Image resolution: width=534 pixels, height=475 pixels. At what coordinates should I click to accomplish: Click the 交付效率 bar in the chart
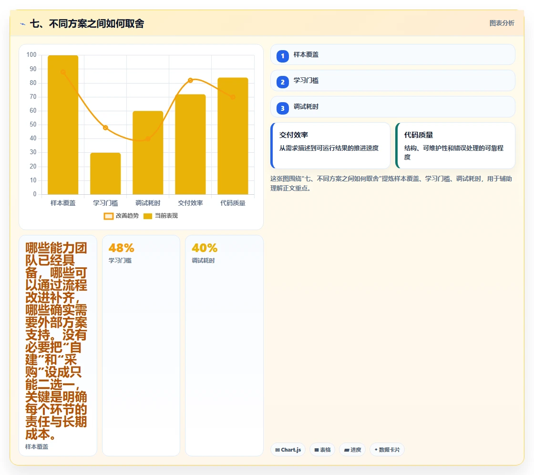(x=190, y=144)
